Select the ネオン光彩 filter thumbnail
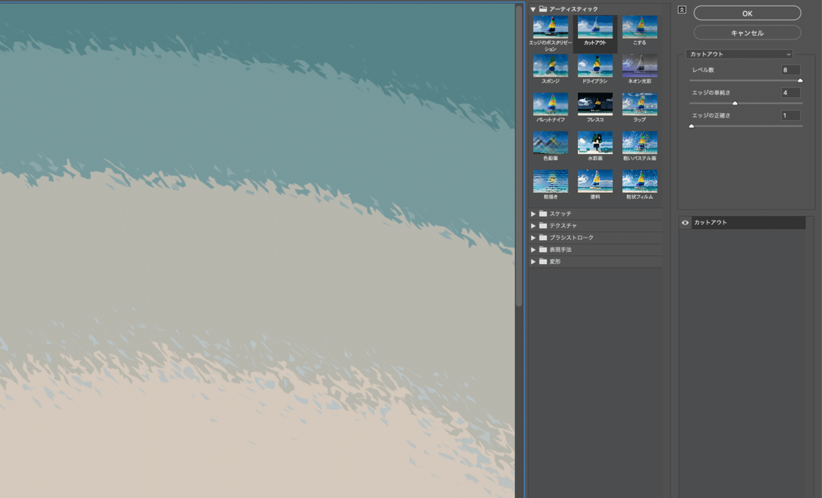 point(640,66)
